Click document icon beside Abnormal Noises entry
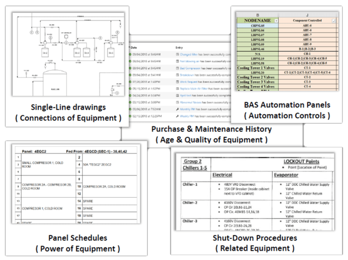Screen dimensions: 348x260 (177, 103)
